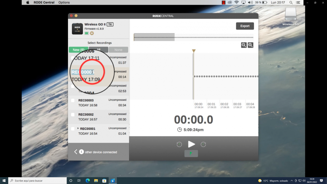Click the waveform overview selection bar
327x184 pixels.
(154, 37)
